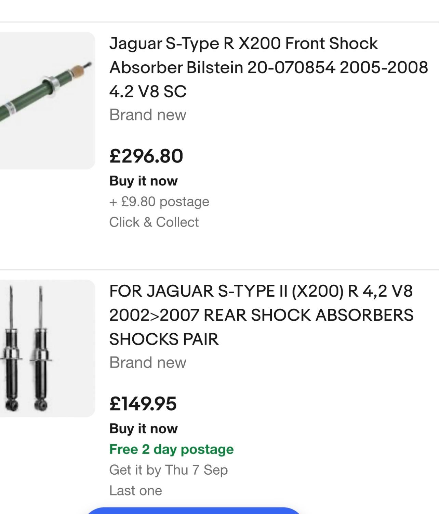Click the £149.95 price
Image resolution: width=439 pixels, height=514 pixels.
143,403
